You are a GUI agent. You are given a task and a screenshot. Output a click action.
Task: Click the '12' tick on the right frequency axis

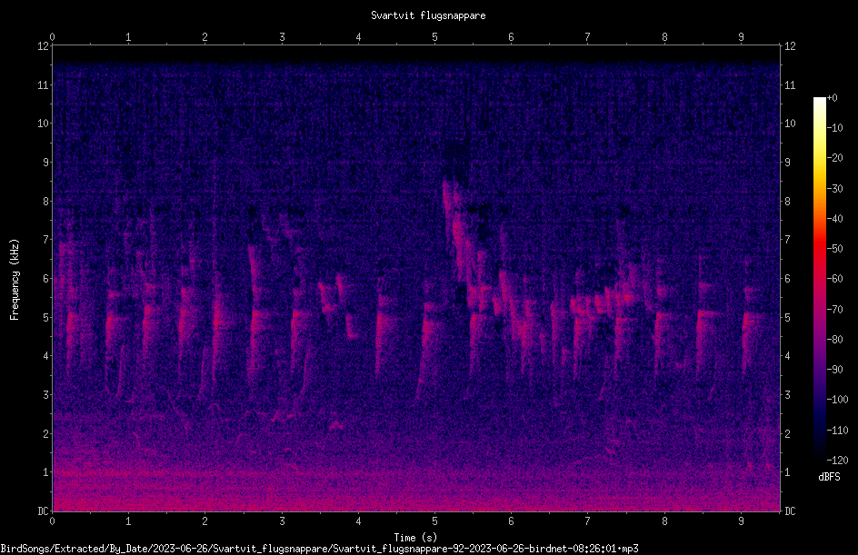(x=790, y=46)
